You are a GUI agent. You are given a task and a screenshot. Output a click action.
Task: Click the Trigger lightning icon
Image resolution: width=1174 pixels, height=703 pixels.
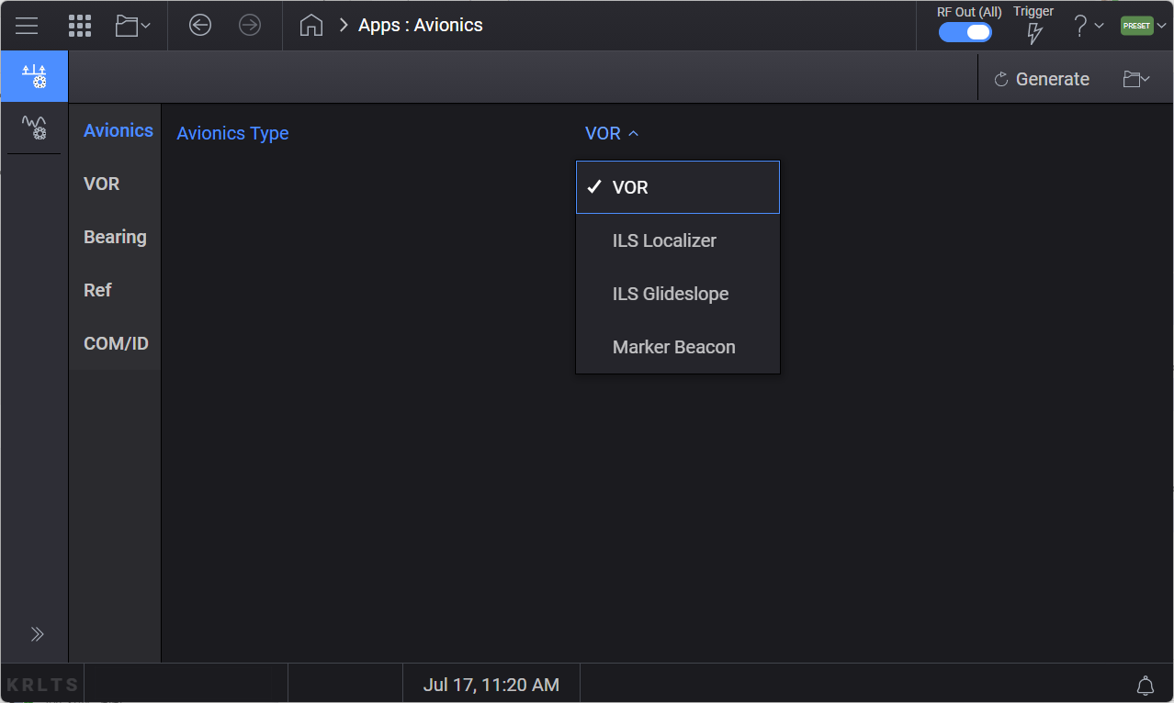tap(1034, 33)
